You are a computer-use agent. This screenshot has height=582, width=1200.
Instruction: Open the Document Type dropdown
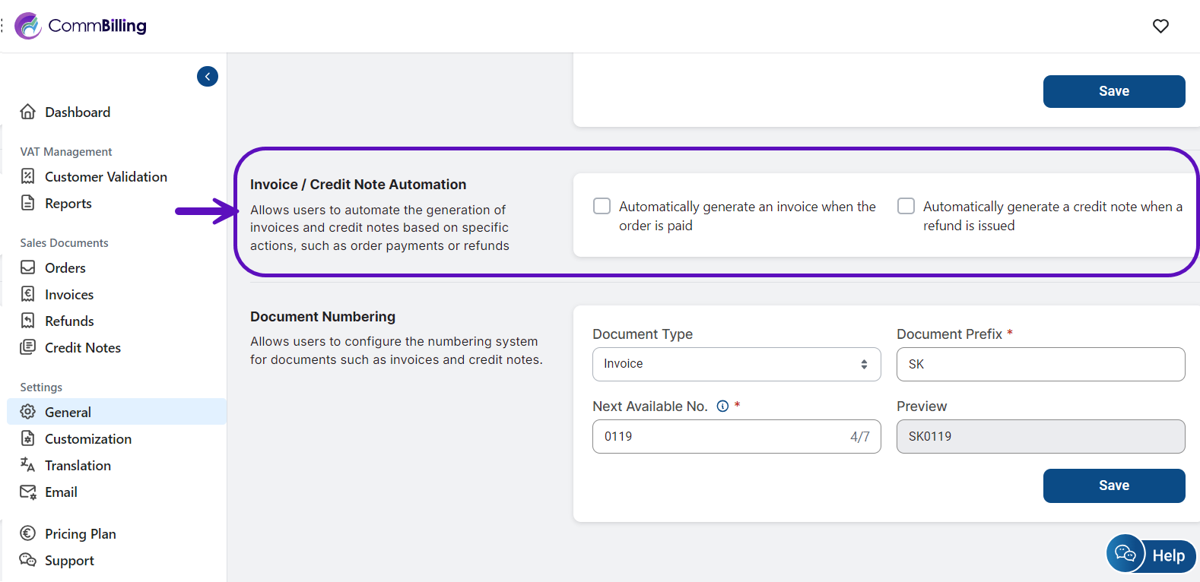pos(736,364)
